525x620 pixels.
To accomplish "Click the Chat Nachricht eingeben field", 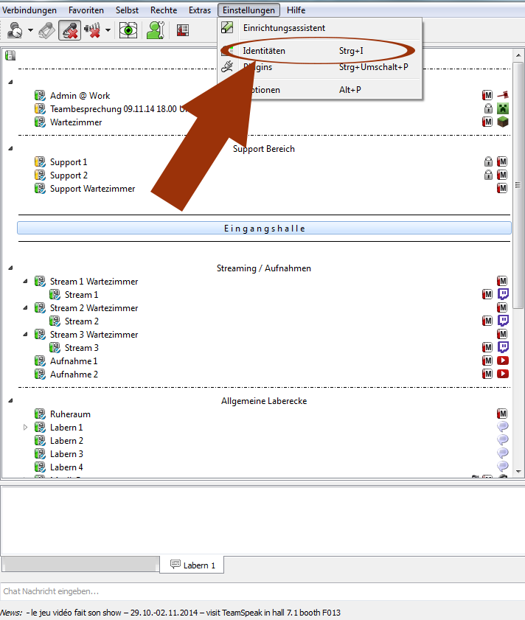I will click(262, 591).
